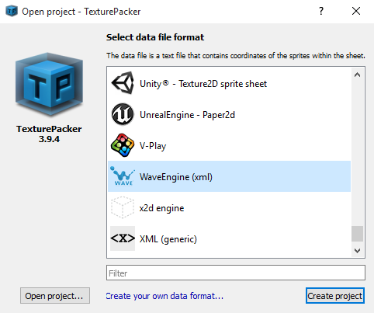Click the XML generic <X> icon
This screenshot has width=374, height=313.
tap(123, 238)
